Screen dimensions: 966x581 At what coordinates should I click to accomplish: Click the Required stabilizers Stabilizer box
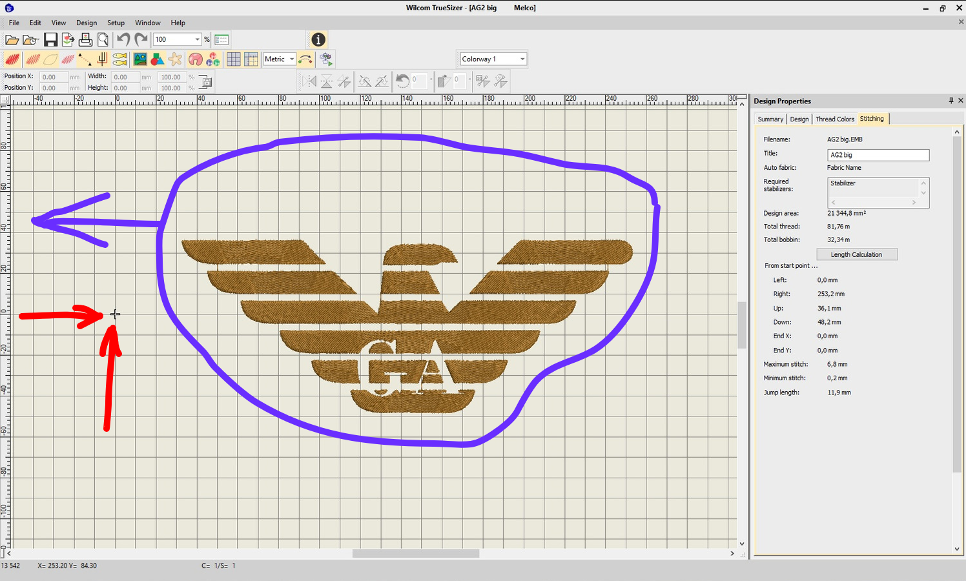878,192
